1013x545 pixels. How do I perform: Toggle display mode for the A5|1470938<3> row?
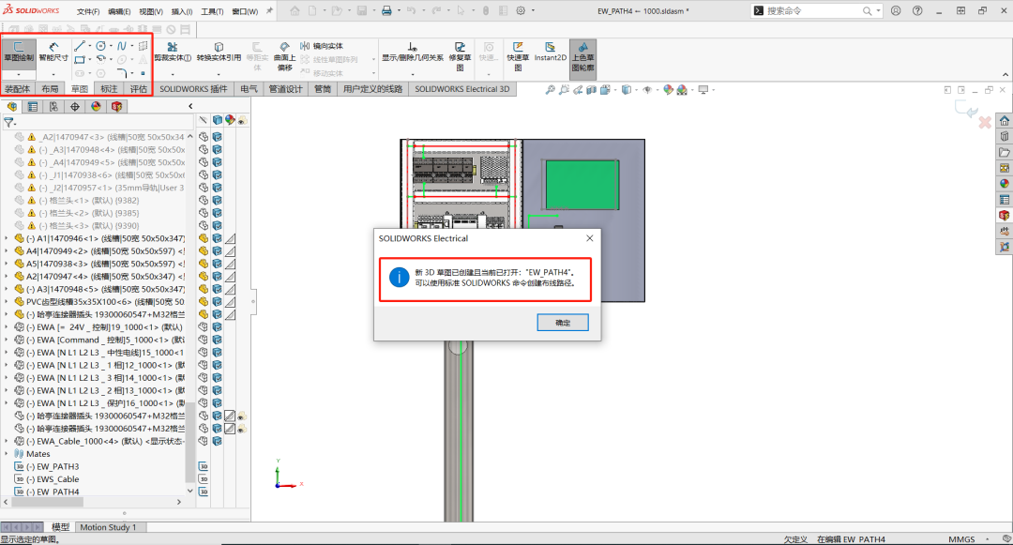[217, 264]
